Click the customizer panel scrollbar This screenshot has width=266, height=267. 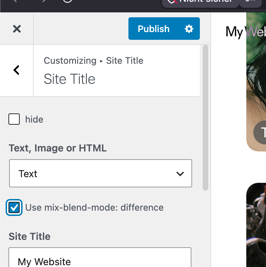coord(205,118)
